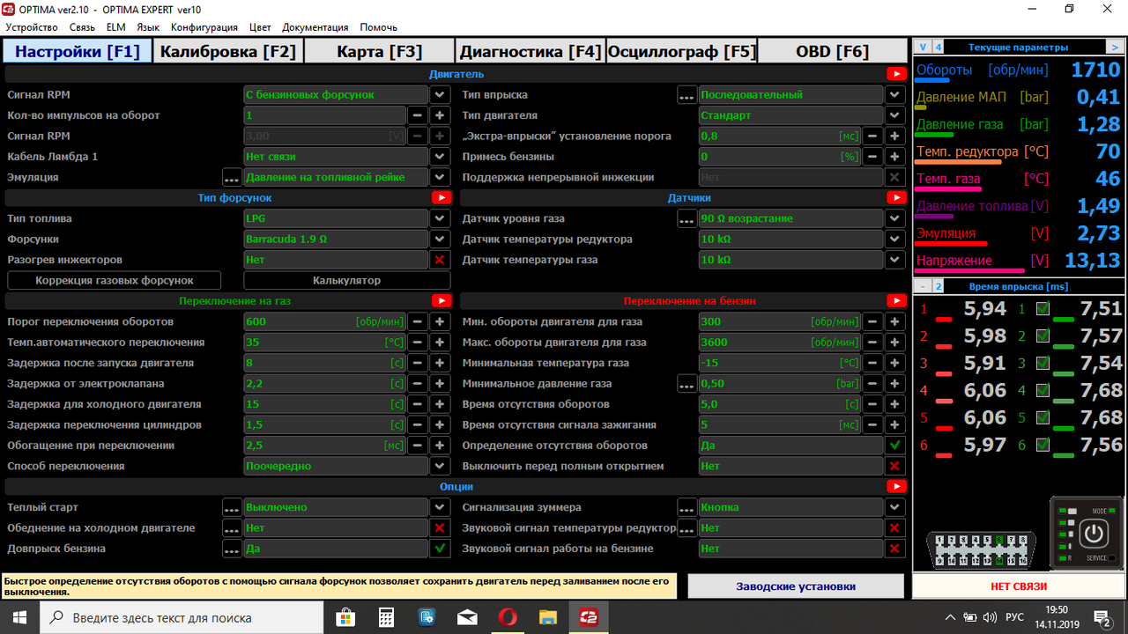Open Opera browser in taskbar
Image resolution: width=1128 pixels, height=634 pixels.
[507, 617]
